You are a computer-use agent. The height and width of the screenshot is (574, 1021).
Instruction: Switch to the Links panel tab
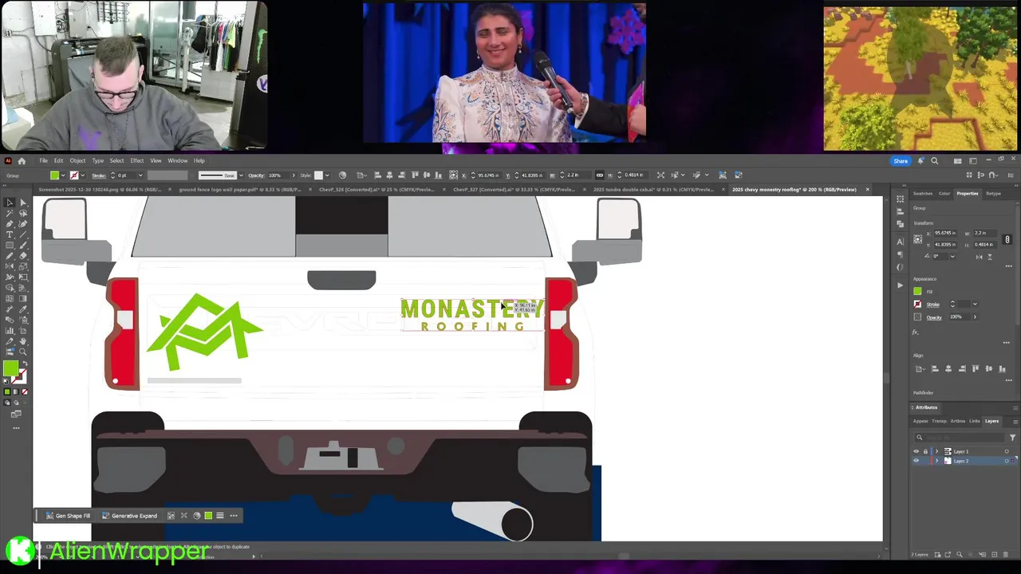[975, 421]
